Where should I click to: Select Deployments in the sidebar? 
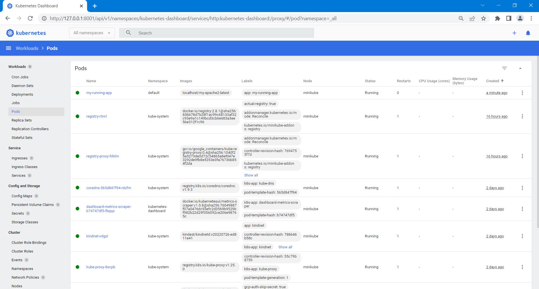tap(22, 95)
